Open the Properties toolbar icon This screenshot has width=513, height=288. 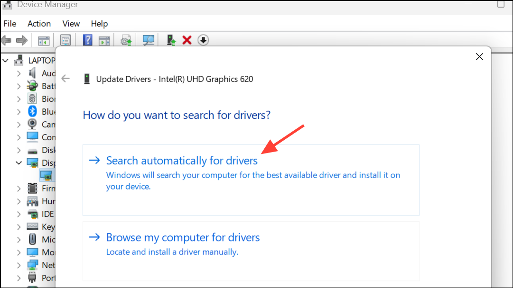pos(65,40)
